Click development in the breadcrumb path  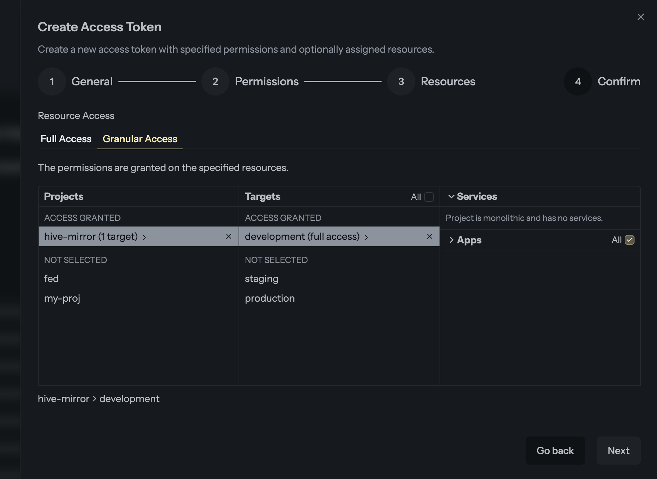coord(129,399)
